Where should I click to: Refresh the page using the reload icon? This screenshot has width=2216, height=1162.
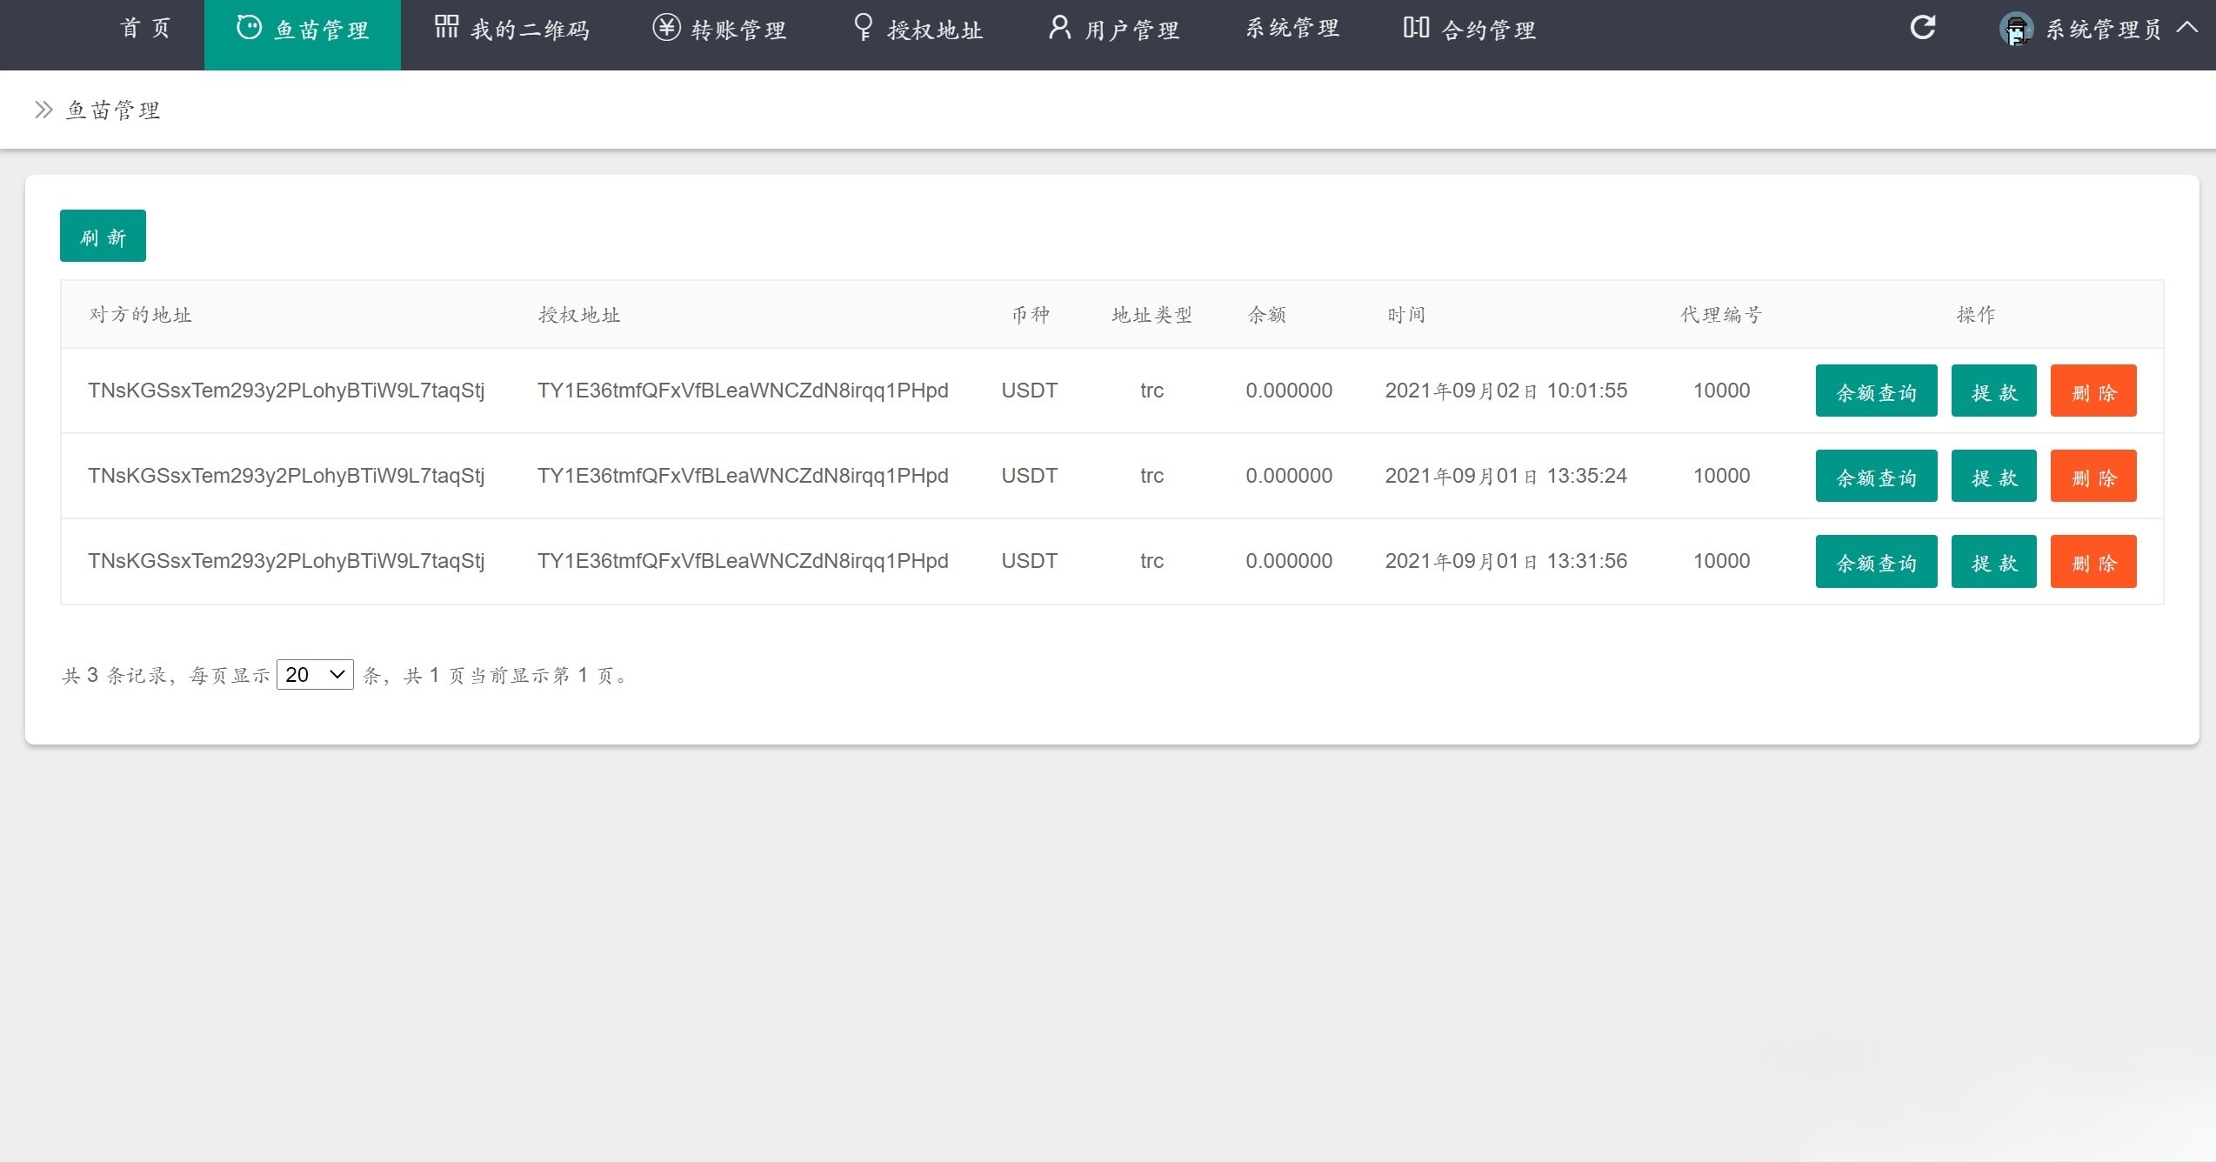(x=1923, y=27)
